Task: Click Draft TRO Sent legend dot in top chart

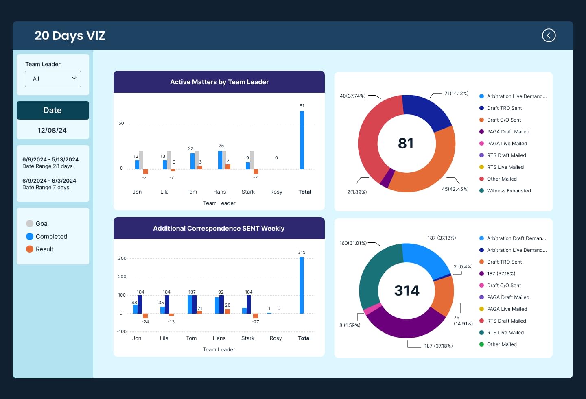Action: click(481, 108)
